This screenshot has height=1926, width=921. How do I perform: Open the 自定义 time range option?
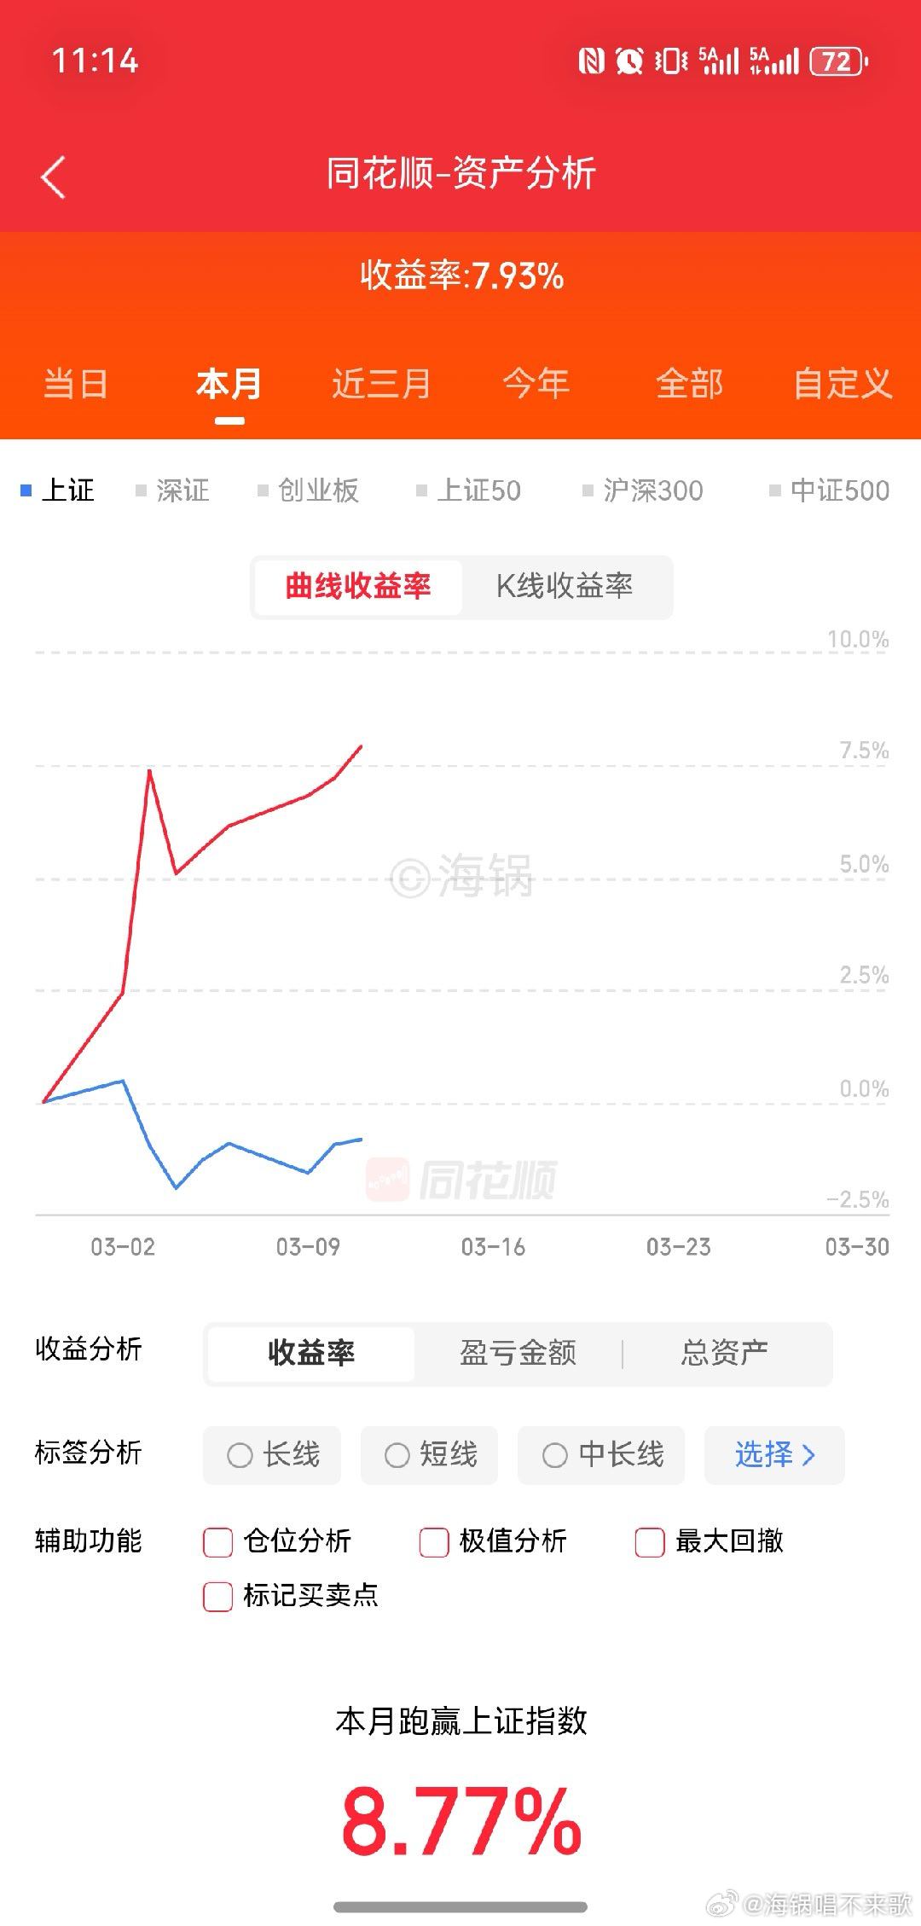tap(843, 384)
